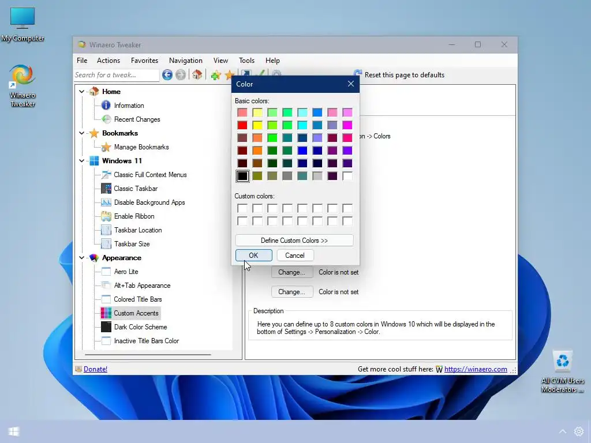Choose the cyan basic color swatch
Screen dimensions: 591x443
pos(302,125)
